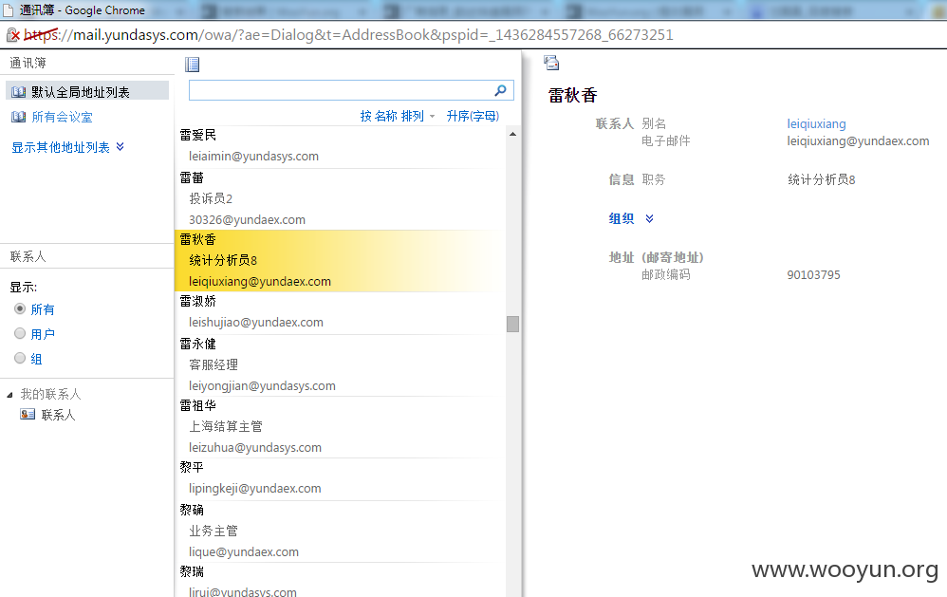Select email leiaimin@yundasys.com
947x597 pixels.
click(253, 156)
